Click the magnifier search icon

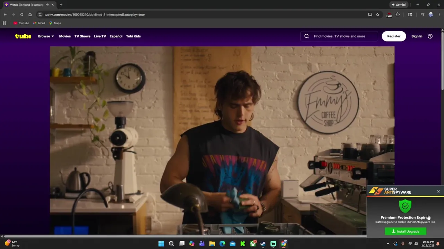pyautogui.click(x=307, y=36)
